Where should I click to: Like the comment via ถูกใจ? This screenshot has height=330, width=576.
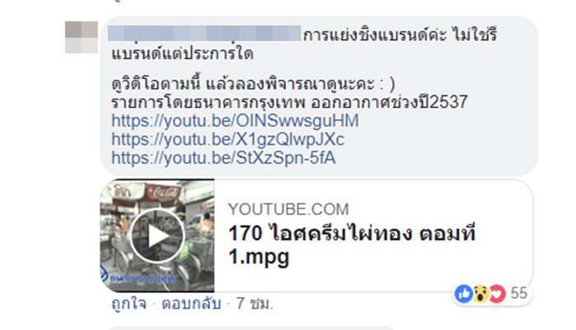(x=129, y=304)
